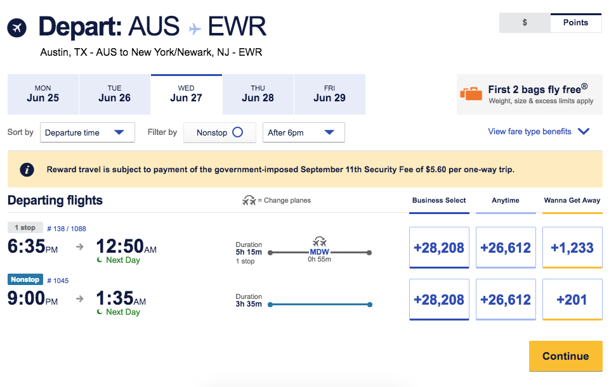
Task: Open the After 6pm time filter dropdown
Action: tap(303, 132)
